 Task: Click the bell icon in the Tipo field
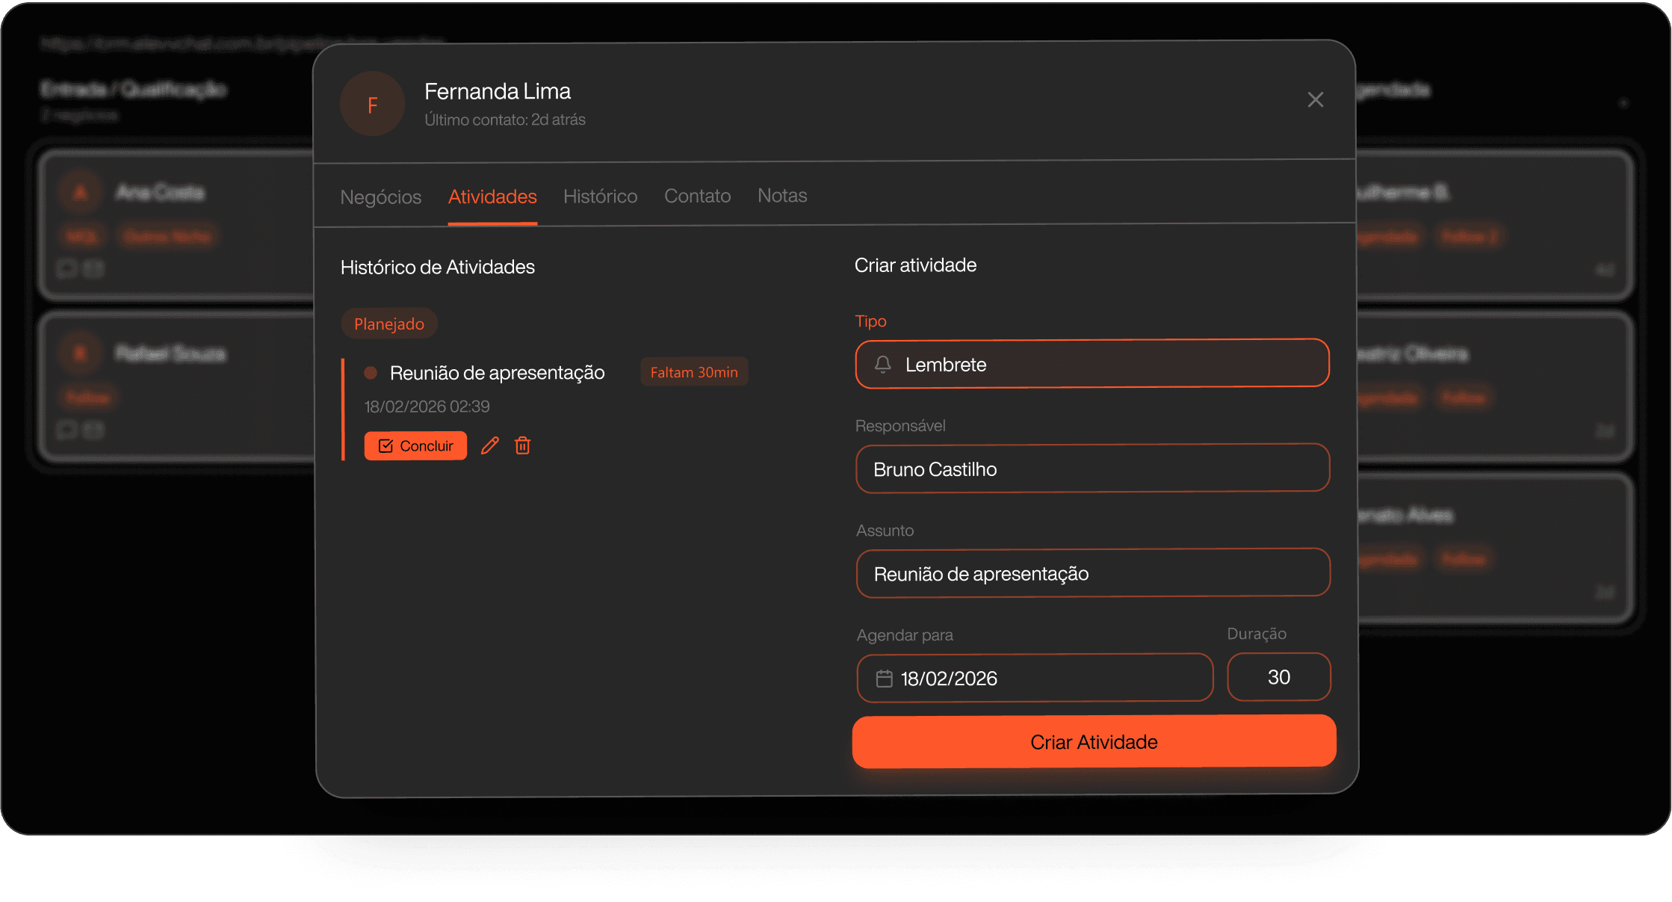(x=882, y=365)
